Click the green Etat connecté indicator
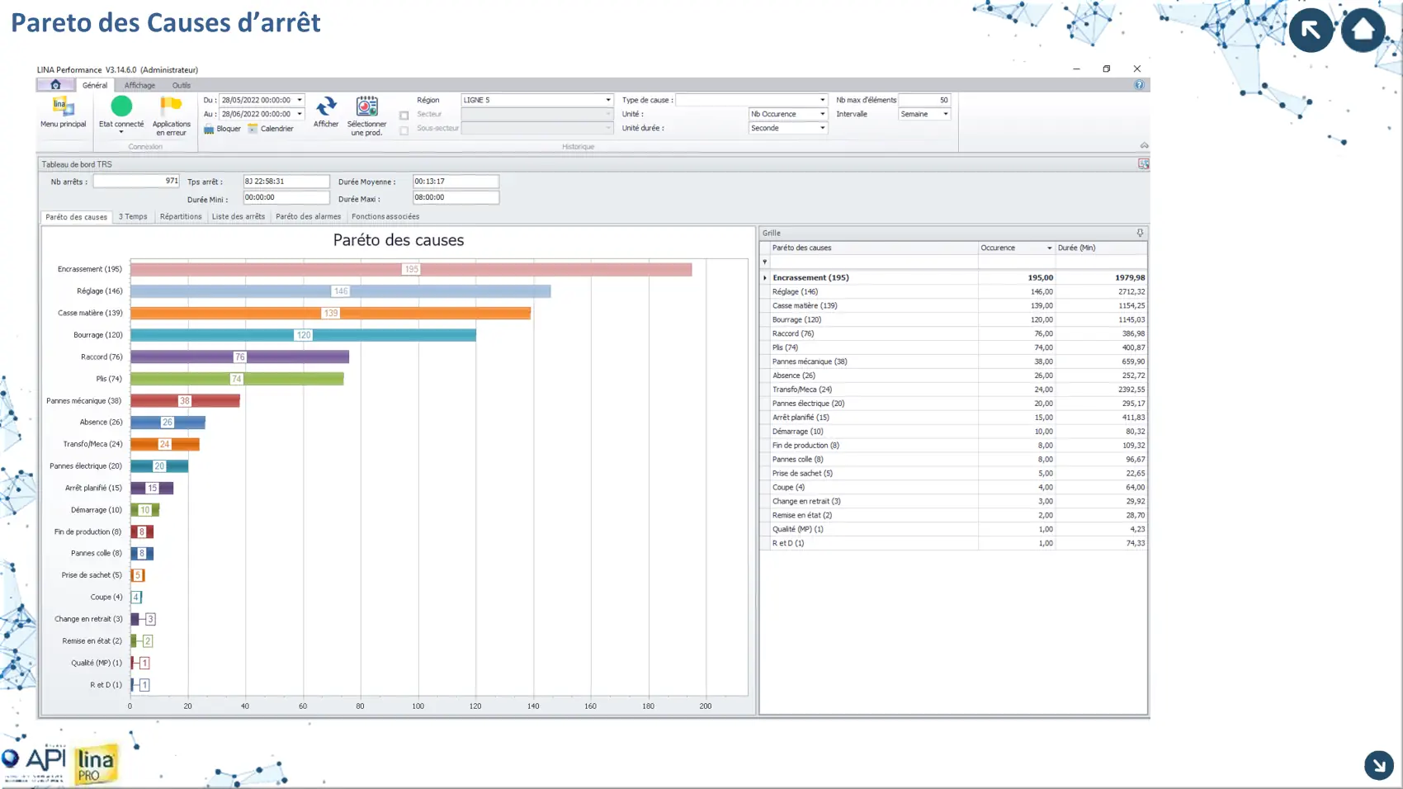1403x789 pixels. pyautogui.click(x=121, y=106)
